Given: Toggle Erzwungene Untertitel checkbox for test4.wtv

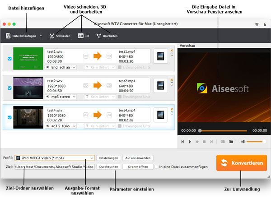Looking at the screenshot, I should 119,126.
